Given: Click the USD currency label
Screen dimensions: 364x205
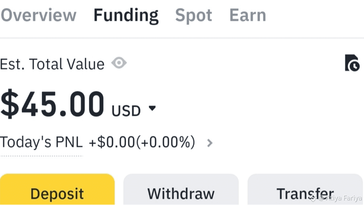Looking at the screenshot, I should coord(126,110).
